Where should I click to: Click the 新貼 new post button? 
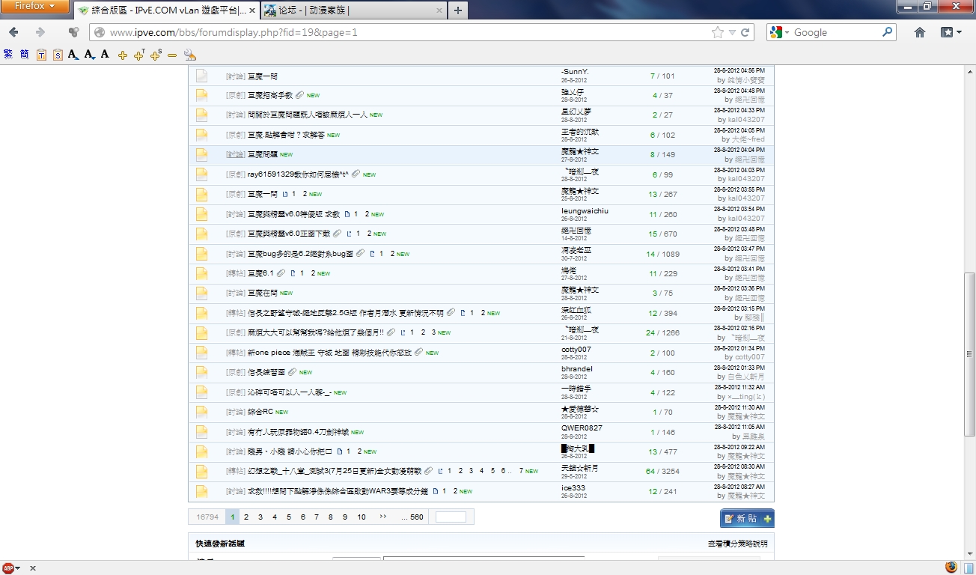[746, 518]
